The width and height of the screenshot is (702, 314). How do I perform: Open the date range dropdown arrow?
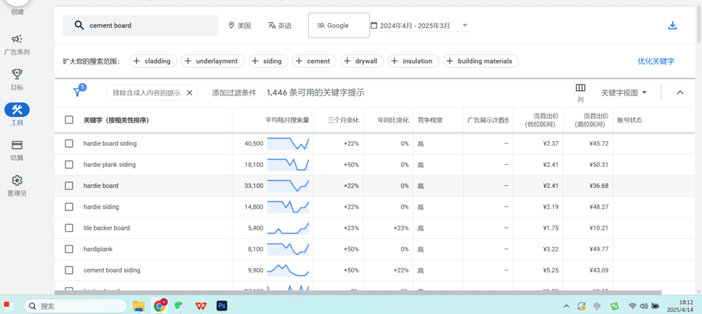tap(465, 25)
